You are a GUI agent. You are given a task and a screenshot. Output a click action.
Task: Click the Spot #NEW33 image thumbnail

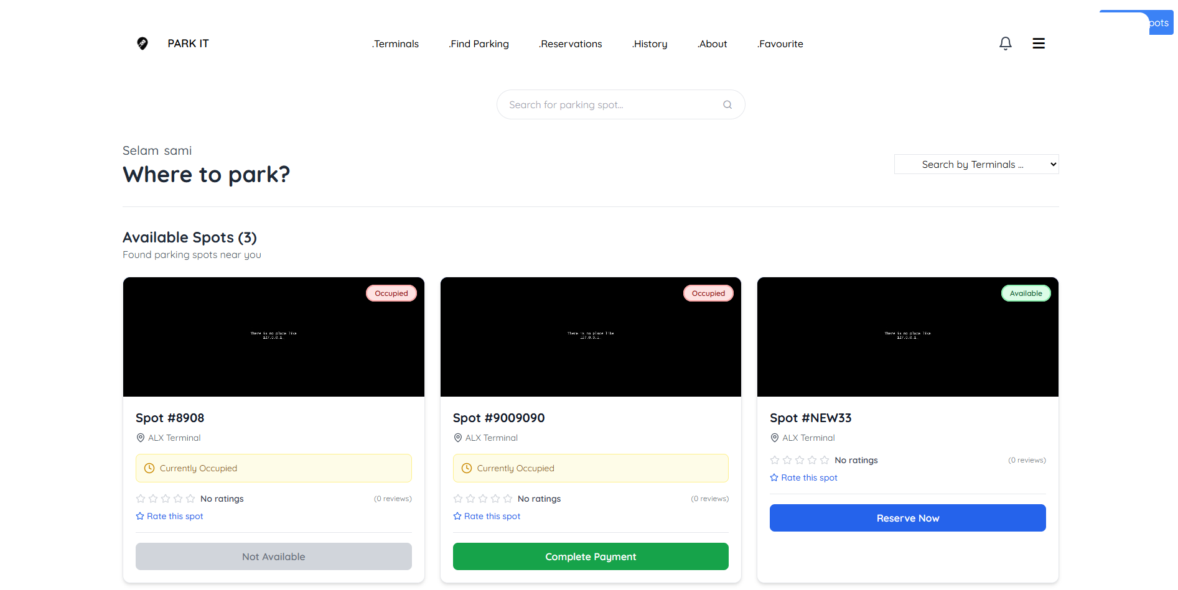[x=908, y=337]
